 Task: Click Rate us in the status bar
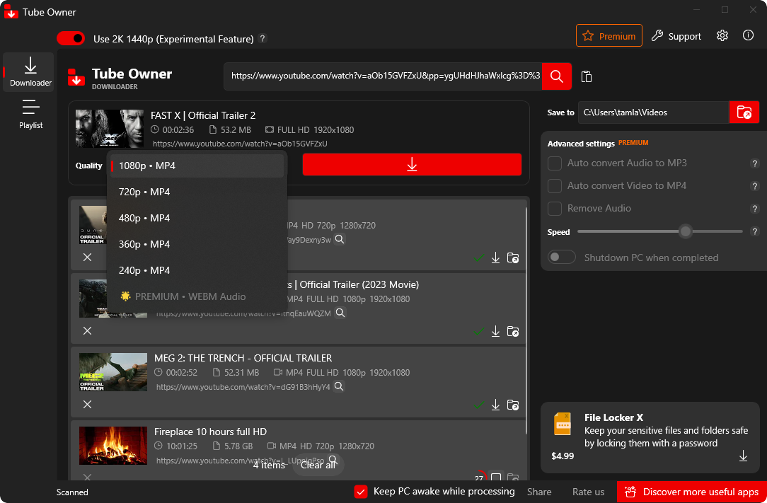point(589,492)
